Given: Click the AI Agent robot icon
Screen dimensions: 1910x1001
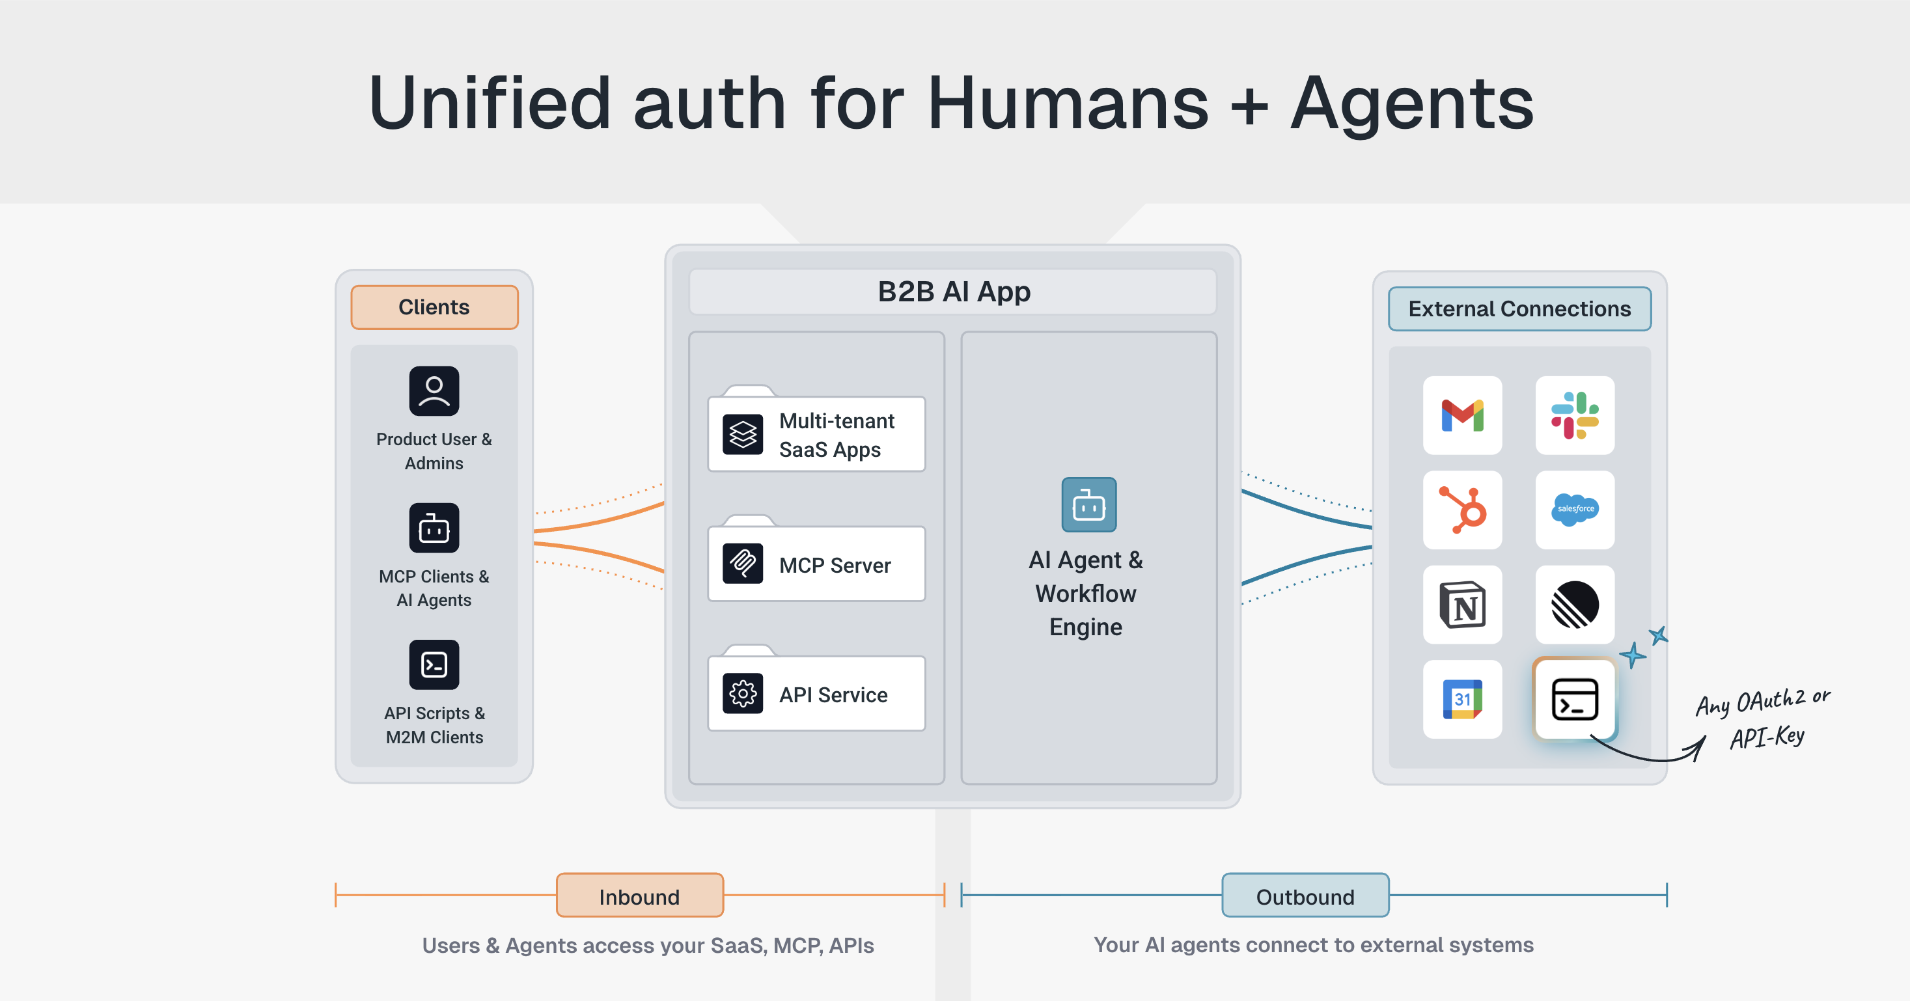Looking at the screenshot, I should pos(1088,505).
